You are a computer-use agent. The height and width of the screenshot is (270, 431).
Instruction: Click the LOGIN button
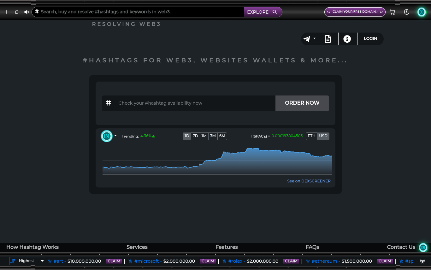point(370,39)
